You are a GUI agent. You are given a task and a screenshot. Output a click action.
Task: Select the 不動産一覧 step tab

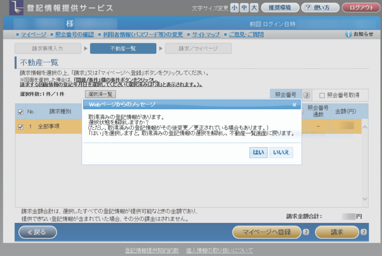(x=123, y=49)
